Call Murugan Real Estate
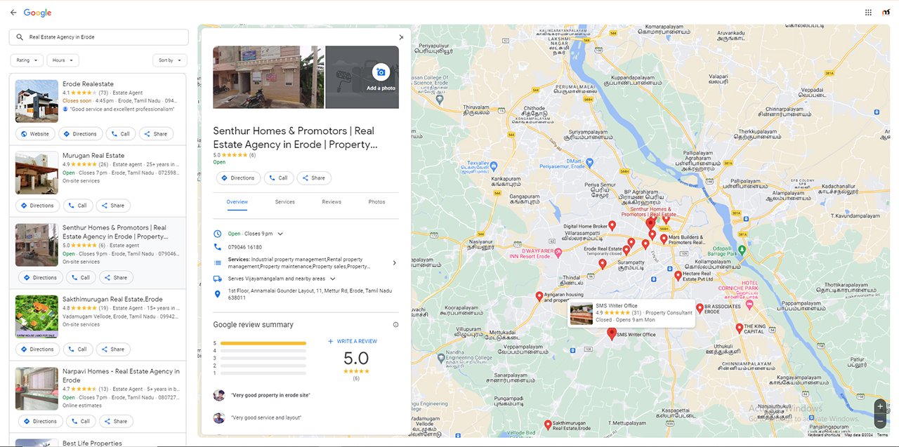Image resolution: width=899 pixels, height=447 pixels. [x=78, y=206]
